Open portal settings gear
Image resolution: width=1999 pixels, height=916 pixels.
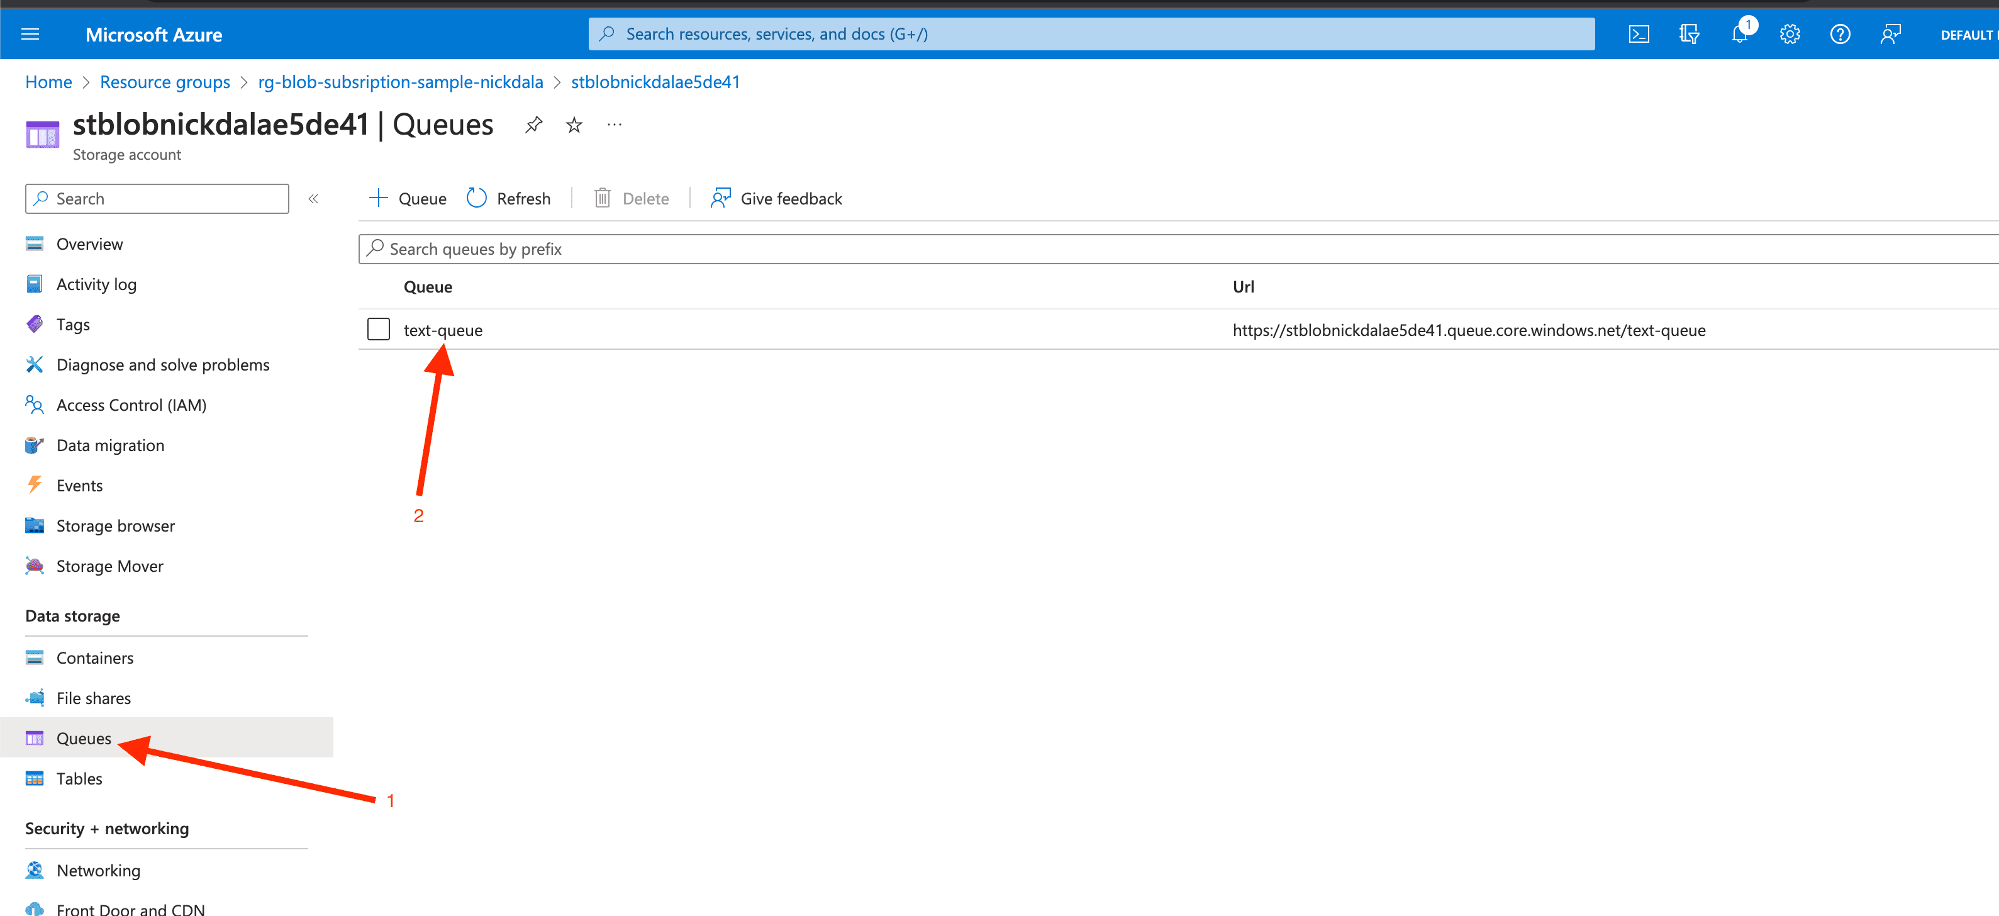(x=1790, y=34)
